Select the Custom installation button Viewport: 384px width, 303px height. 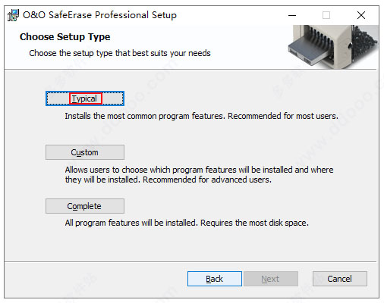[85, 152]
